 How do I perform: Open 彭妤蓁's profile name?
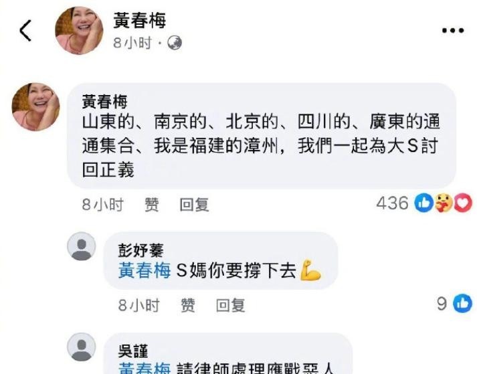pyautogui.click(x=141, y=250)
